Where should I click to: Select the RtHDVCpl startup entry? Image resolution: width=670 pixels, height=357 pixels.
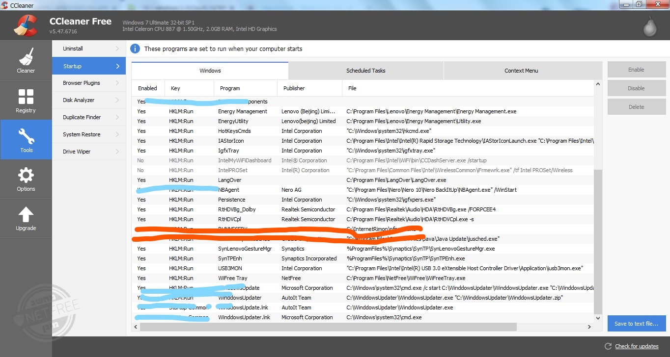pos(363,219)
